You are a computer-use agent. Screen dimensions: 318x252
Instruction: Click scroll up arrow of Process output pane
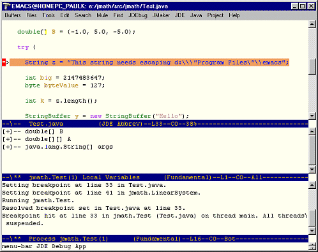[x=312, y=185]
